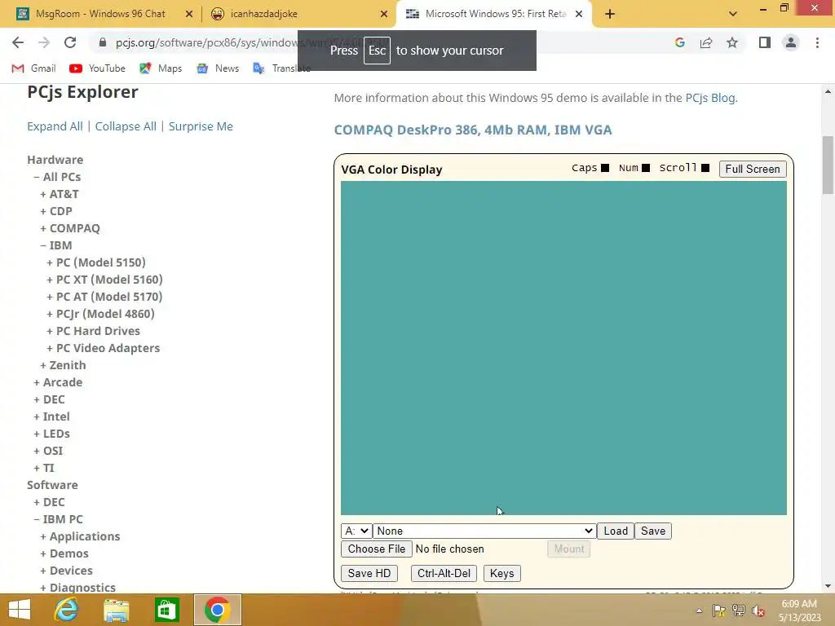
Task: Click the Save diskette button
Action: (653, 531)
